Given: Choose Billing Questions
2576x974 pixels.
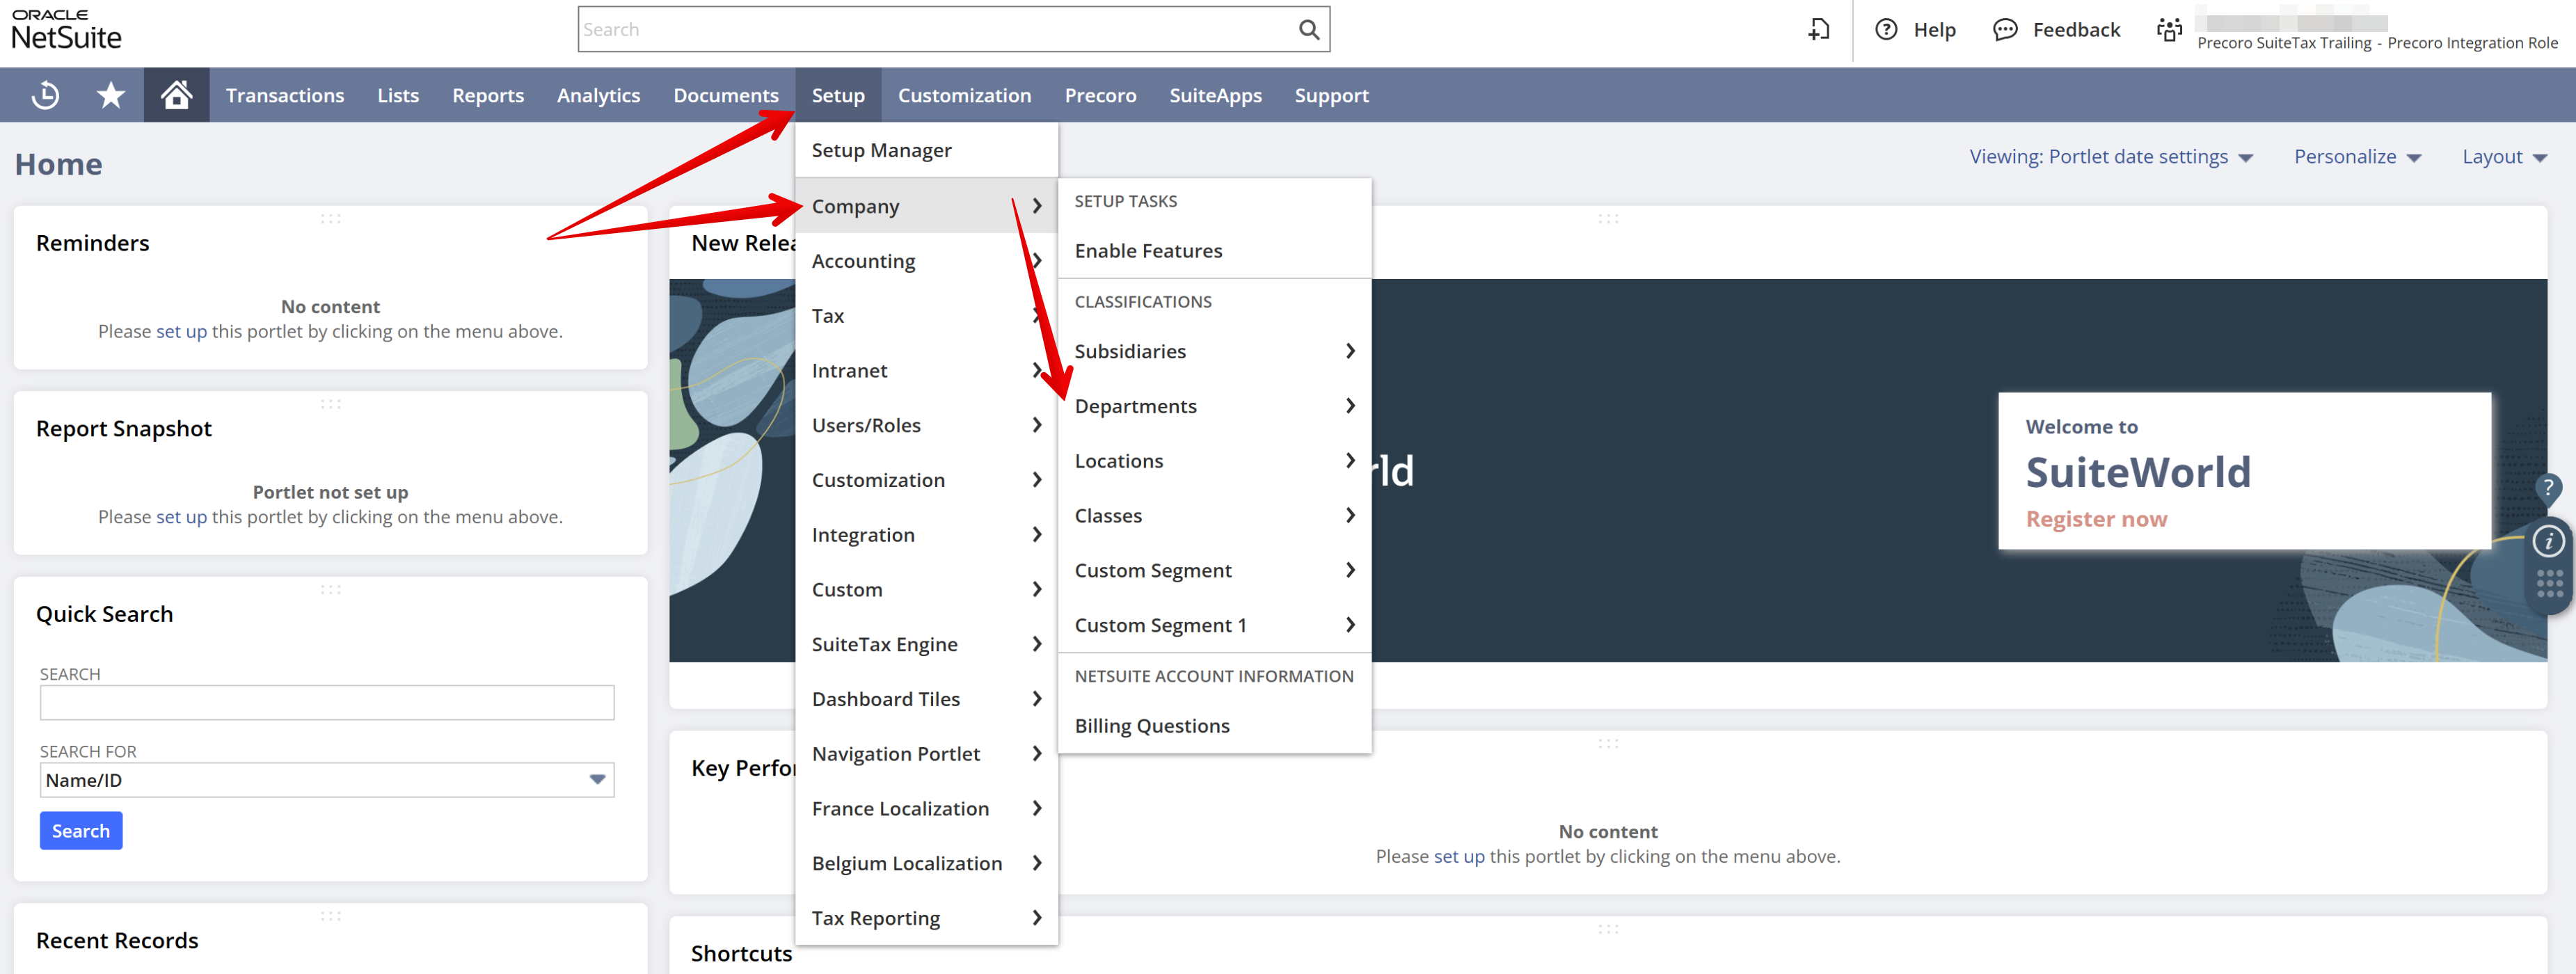Looking at the screenshot, I should coord(1214,726).
